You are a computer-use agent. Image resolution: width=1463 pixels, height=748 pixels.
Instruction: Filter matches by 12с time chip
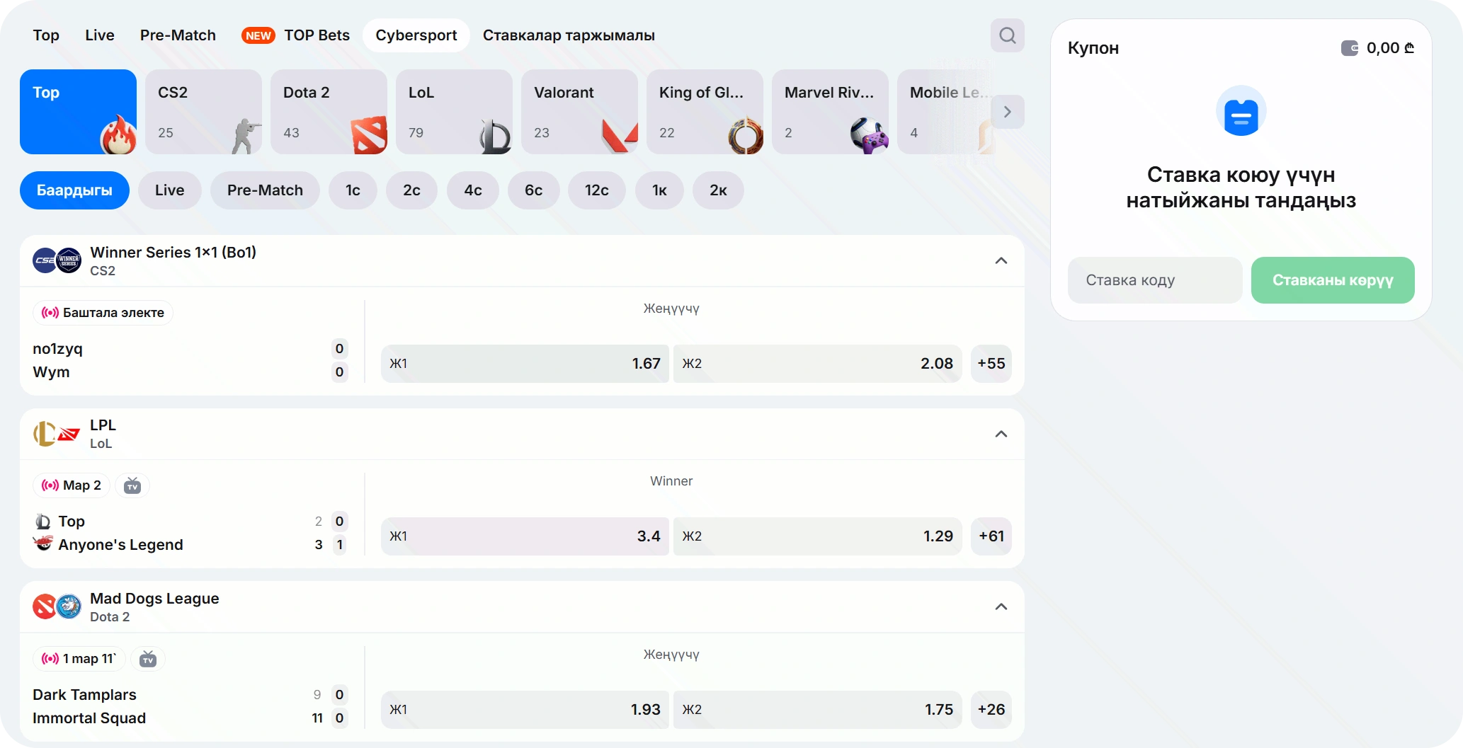pos(597,190)
